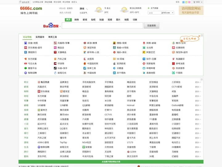The image size is (222, 167).
Task: Click the 微信平台 icon
Action: (26, 68)
